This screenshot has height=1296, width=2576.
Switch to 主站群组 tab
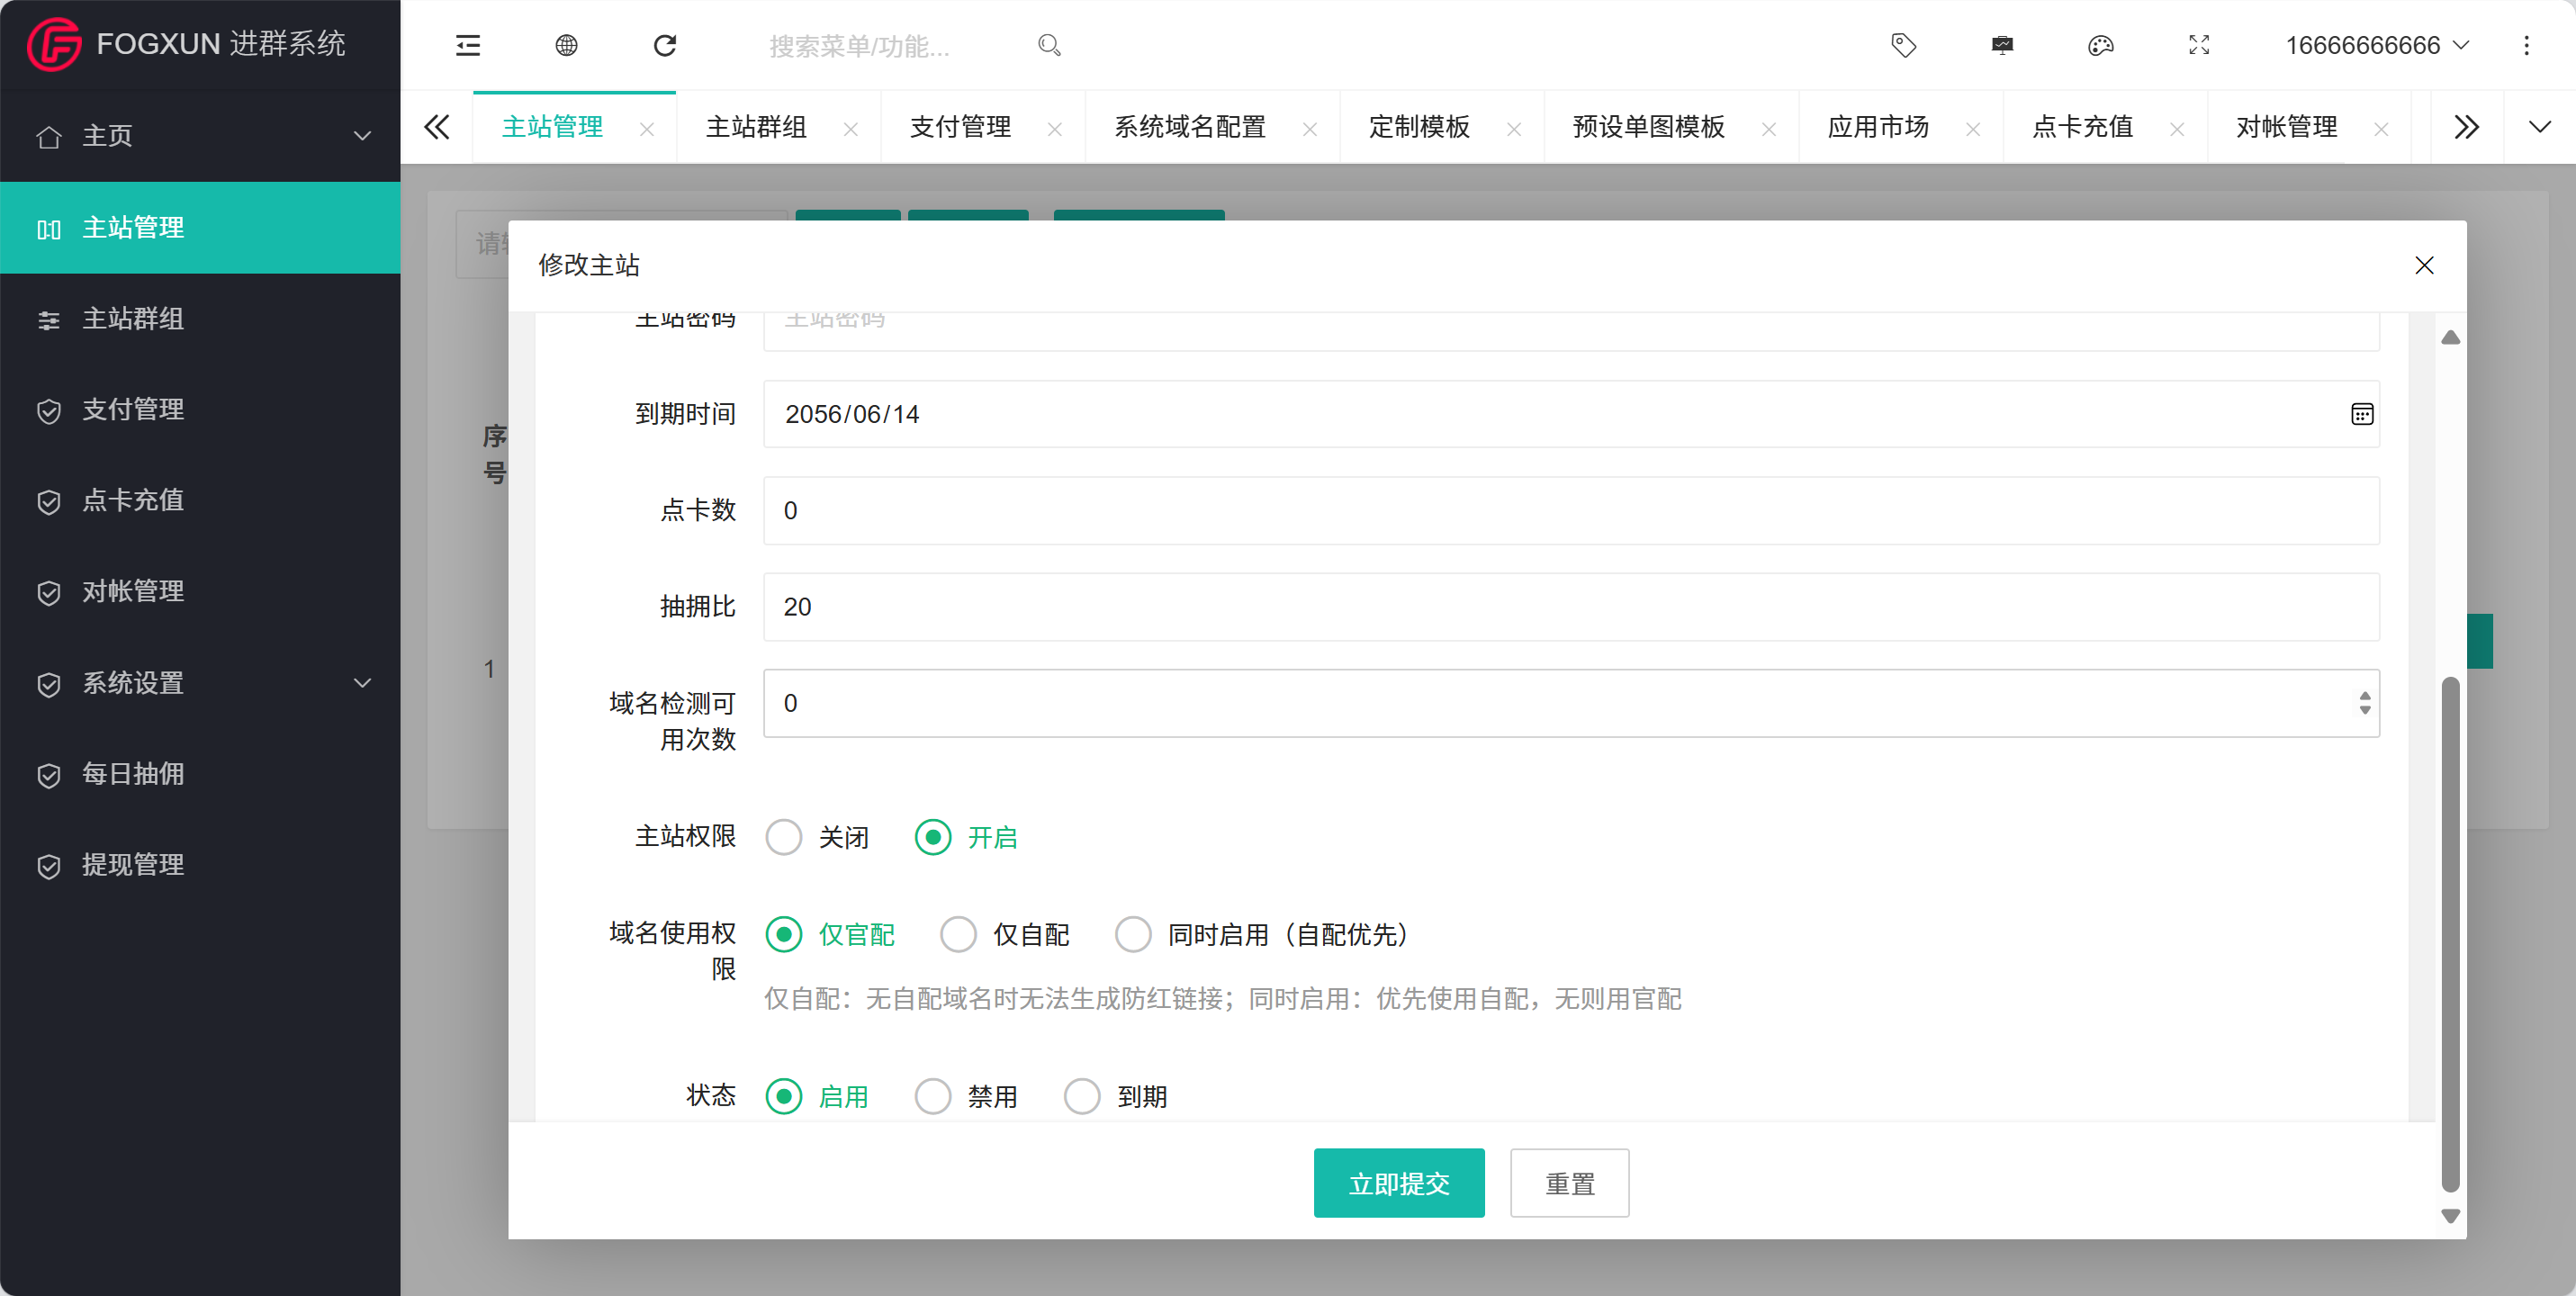tap(756, 127)
